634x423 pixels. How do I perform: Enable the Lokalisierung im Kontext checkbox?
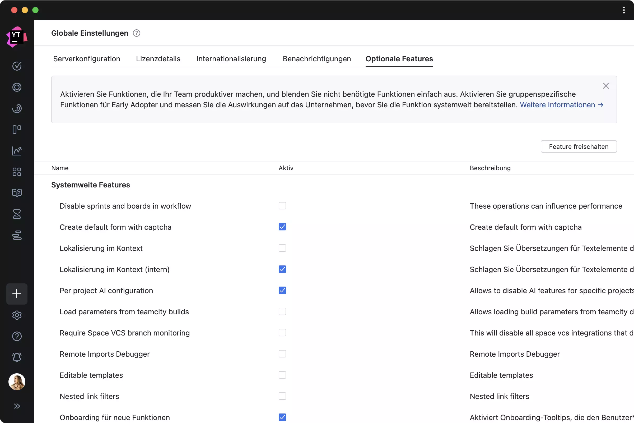(282, 248)
